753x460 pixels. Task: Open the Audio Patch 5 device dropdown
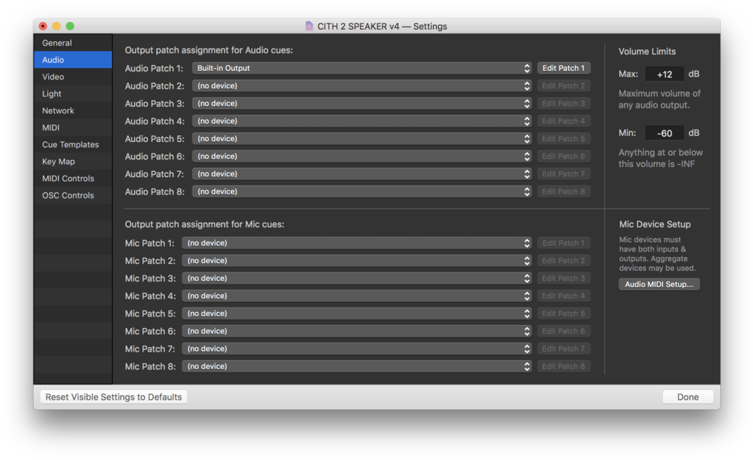pos(362,139)
